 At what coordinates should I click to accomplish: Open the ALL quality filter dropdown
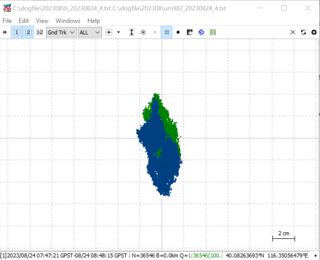(90, 32)
